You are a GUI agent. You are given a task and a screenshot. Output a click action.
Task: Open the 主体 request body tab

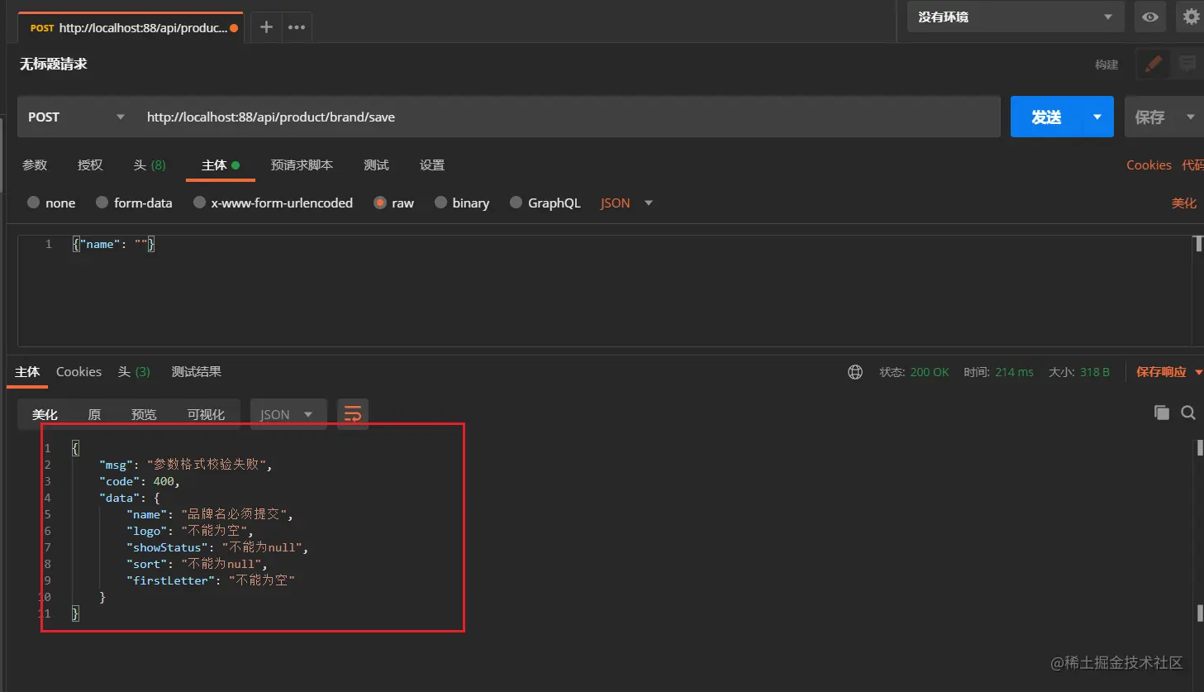click(220, 165)
